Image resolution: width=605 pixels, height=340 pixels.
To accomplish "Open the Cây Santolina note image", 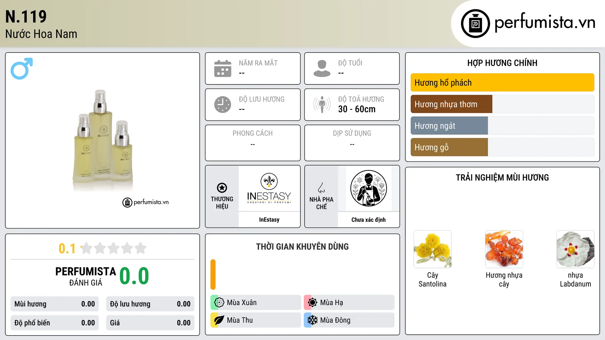I will pyautogui.click(x=432, y=249).
